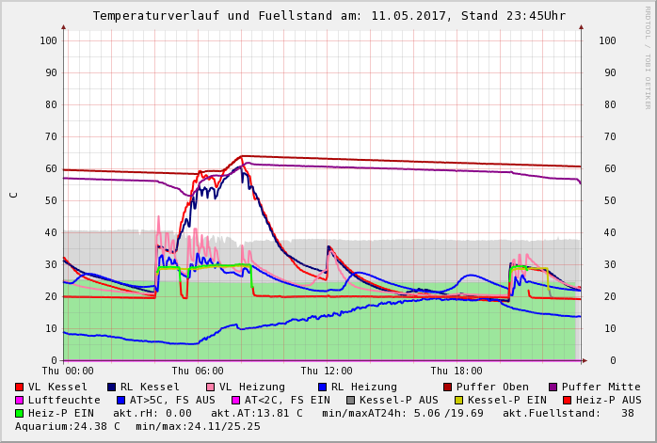Select the Thu 18:00 time axis label
Viewport: 657px width, 443px height.
[457, 372]
